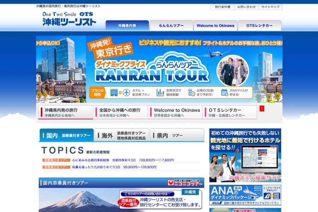The height and width of the screenshot is (212, 318).
Task: Click the airplane icon in plan features
Action: coord(126,93)
